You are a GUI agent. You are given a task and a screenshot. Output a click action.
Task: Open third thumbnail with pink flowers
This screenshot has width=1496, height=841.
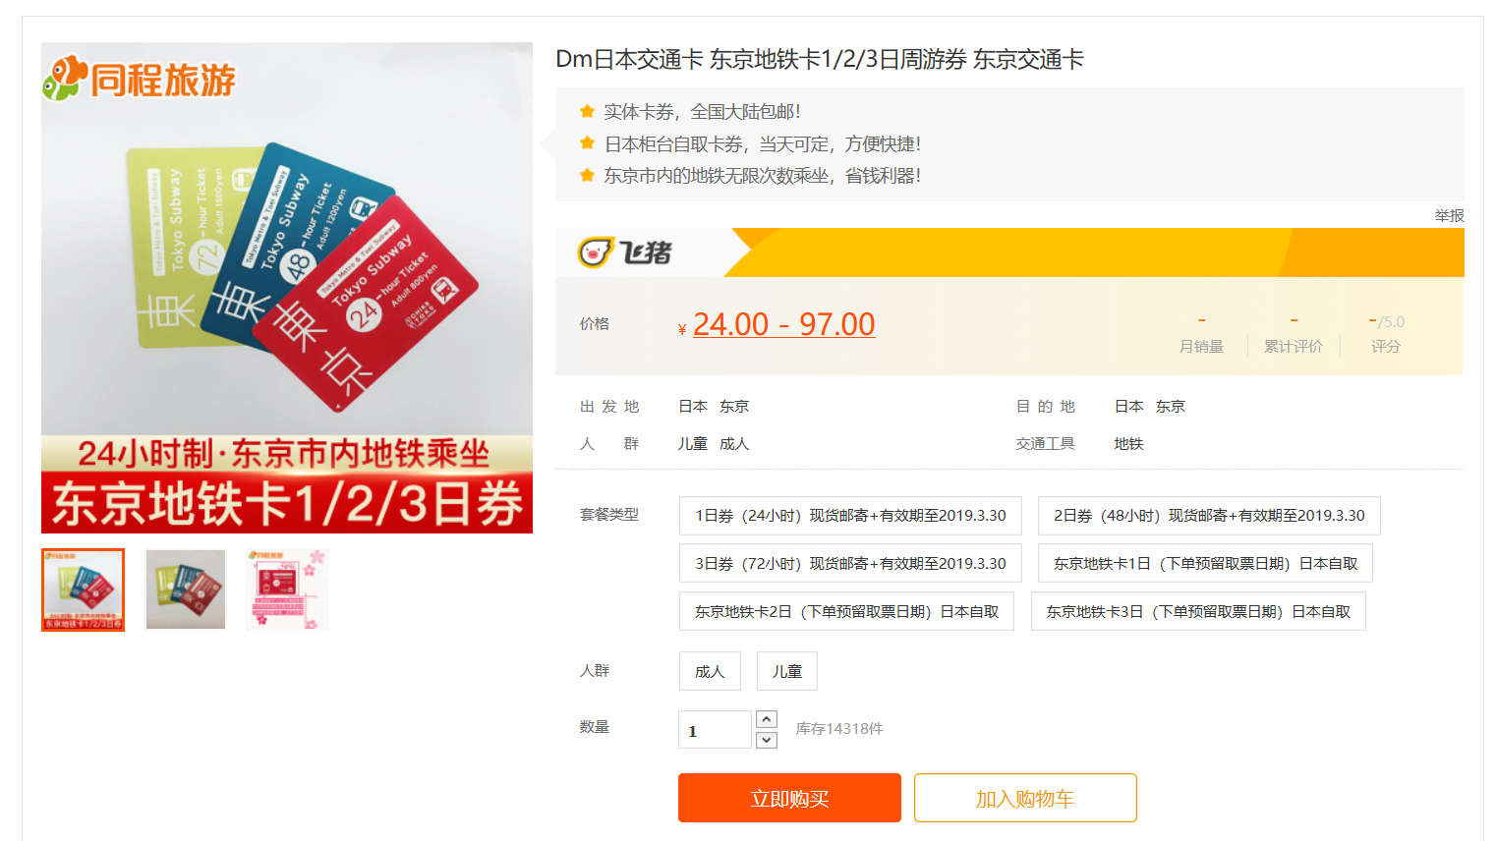286,589
